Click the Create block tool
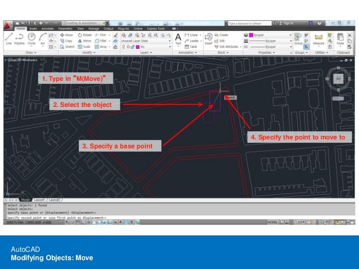Image resolution: width=359 pixels, height=269 pixels. (x=221, y=35)
